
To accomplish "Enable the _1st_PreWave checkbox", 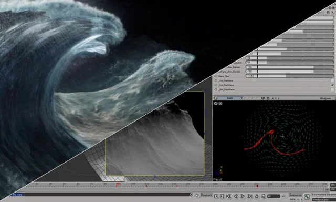I will click(x=332, y=80).
